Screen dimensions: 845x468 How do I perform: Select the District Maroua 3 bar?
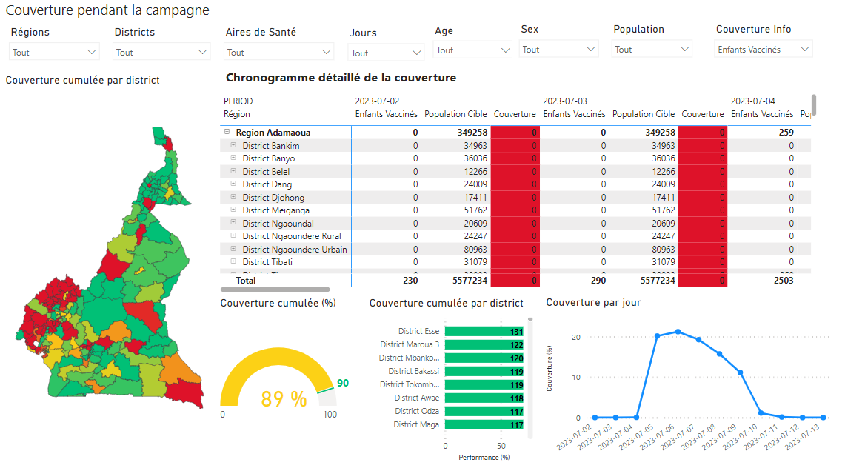point(484,344)
